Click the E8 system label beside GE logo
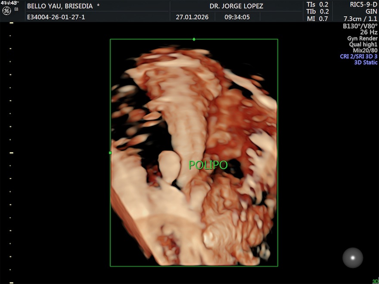This screenshot has width=379, height=284. (x=16, y=9)
